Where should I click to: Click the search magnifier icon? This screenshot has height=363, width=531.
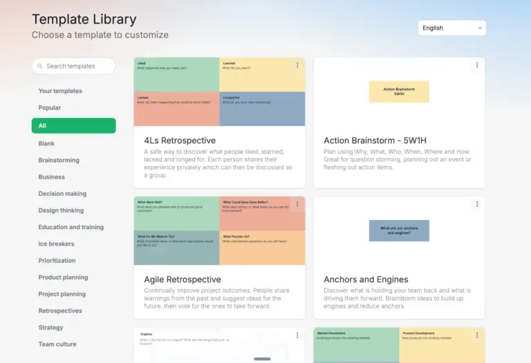pyautogui.click(x=40, y=66)
